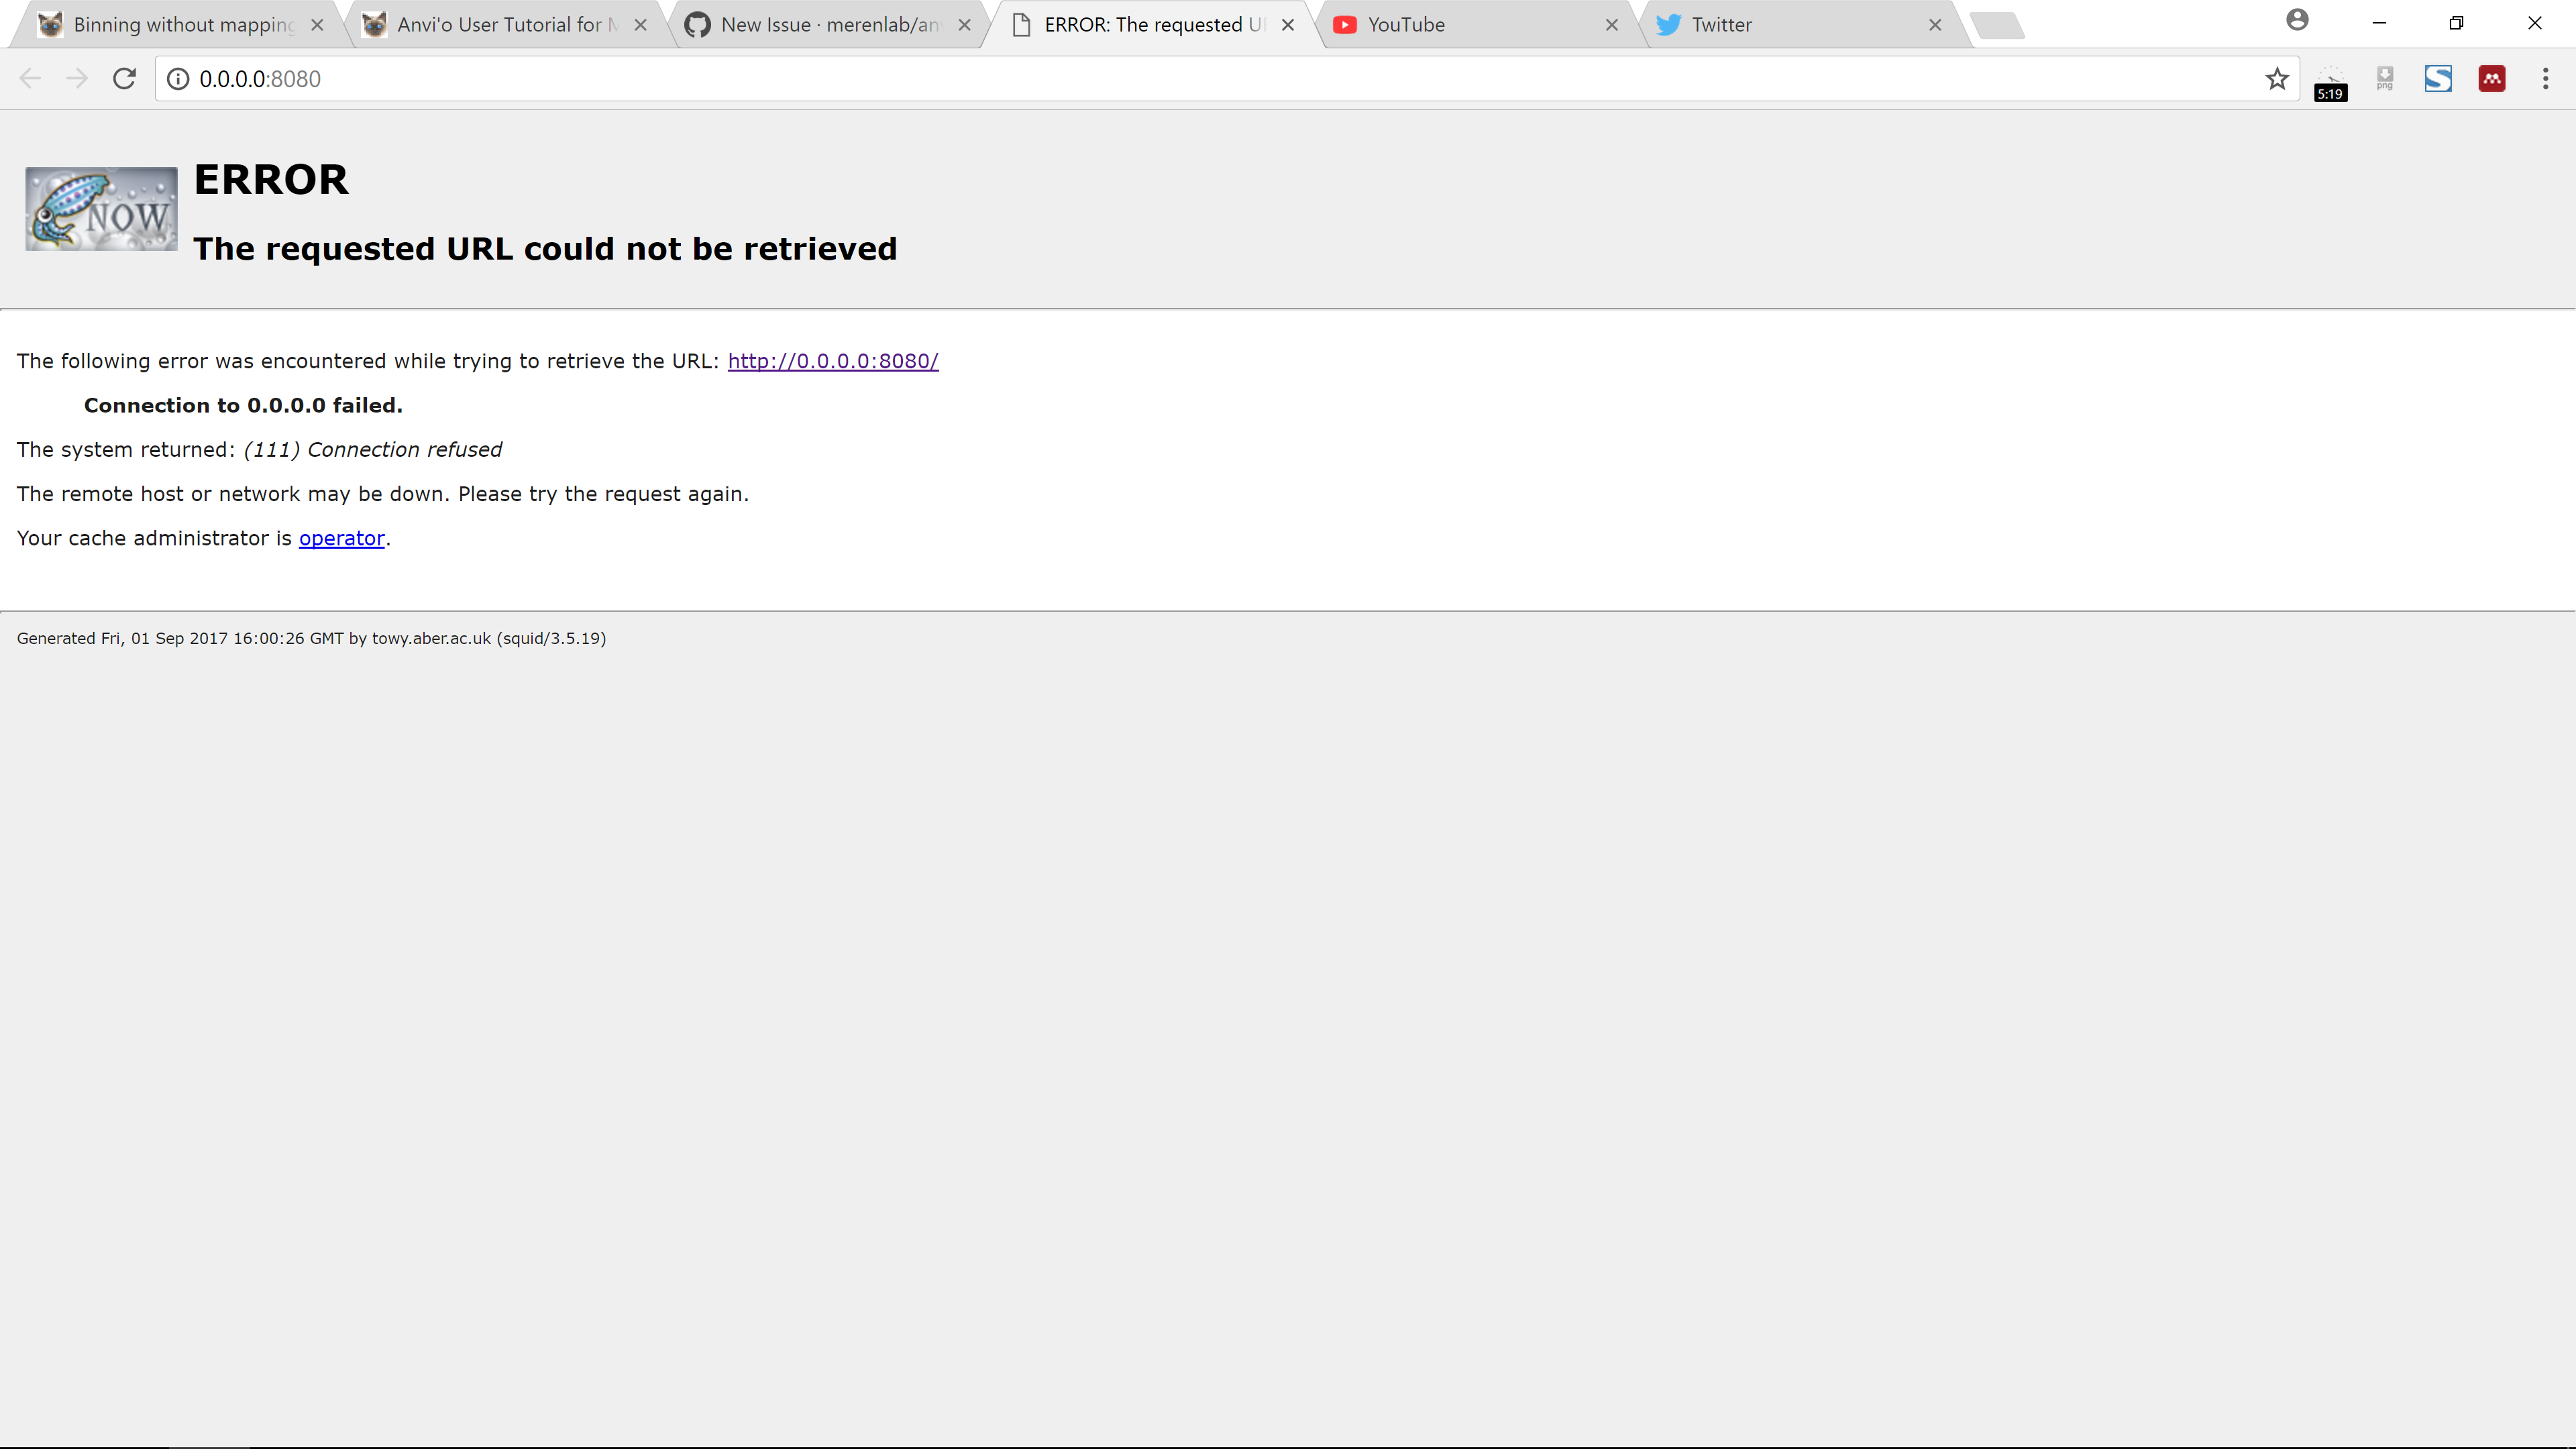The width and height of the screenshot is (2576, 1449).
Task: Follow the http://0.0.0.0:8080/ link
Action: pos(832,361)
